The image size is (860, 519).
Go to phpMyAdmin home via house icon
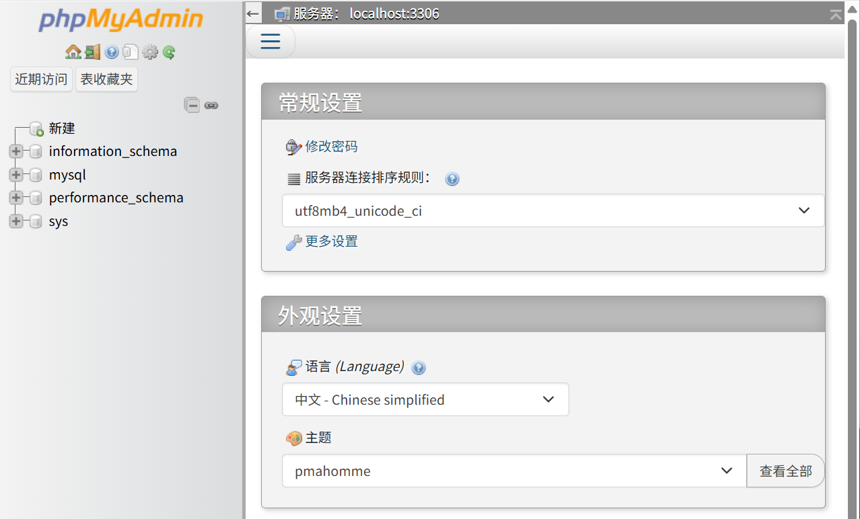coord(73,52)
